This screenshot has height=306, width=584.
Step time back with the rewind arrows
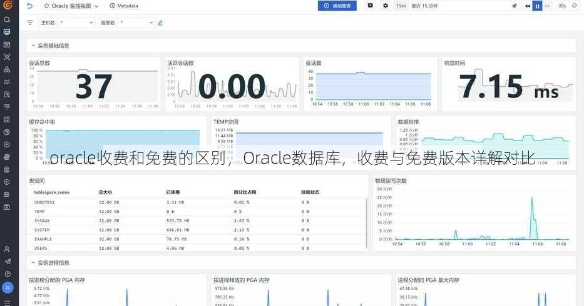(x=528, y=6)
